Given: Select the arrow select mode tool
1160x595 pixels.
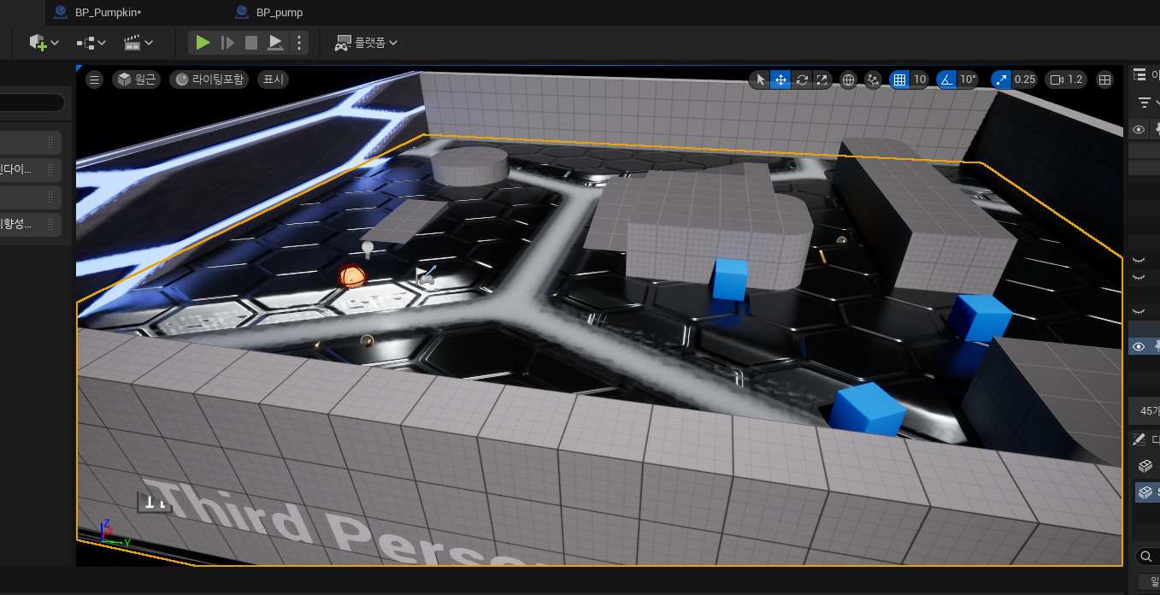Looking at the screenshot, I should pyautogui.click(x=760, y=80).
